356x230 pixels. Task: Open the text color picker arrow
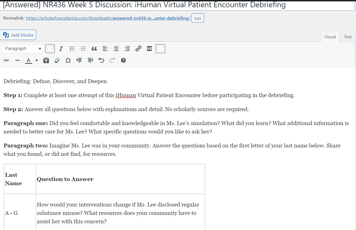tap(37, 60)
